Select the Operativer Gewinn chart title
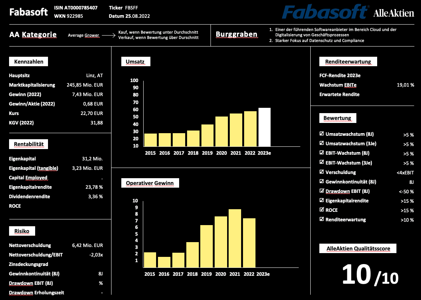The height and width of the screenshot is (300, 421). point(150,183)
